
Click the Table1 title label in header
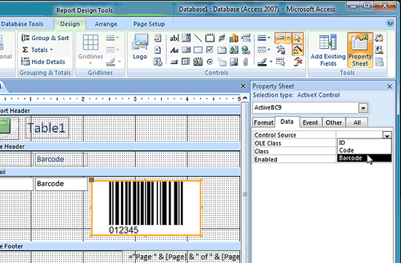point(47,127)
